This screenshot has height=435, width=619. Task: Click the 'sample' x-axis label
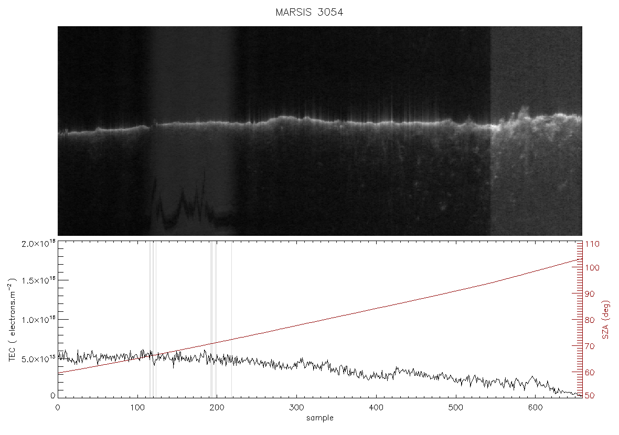point(320,418)
